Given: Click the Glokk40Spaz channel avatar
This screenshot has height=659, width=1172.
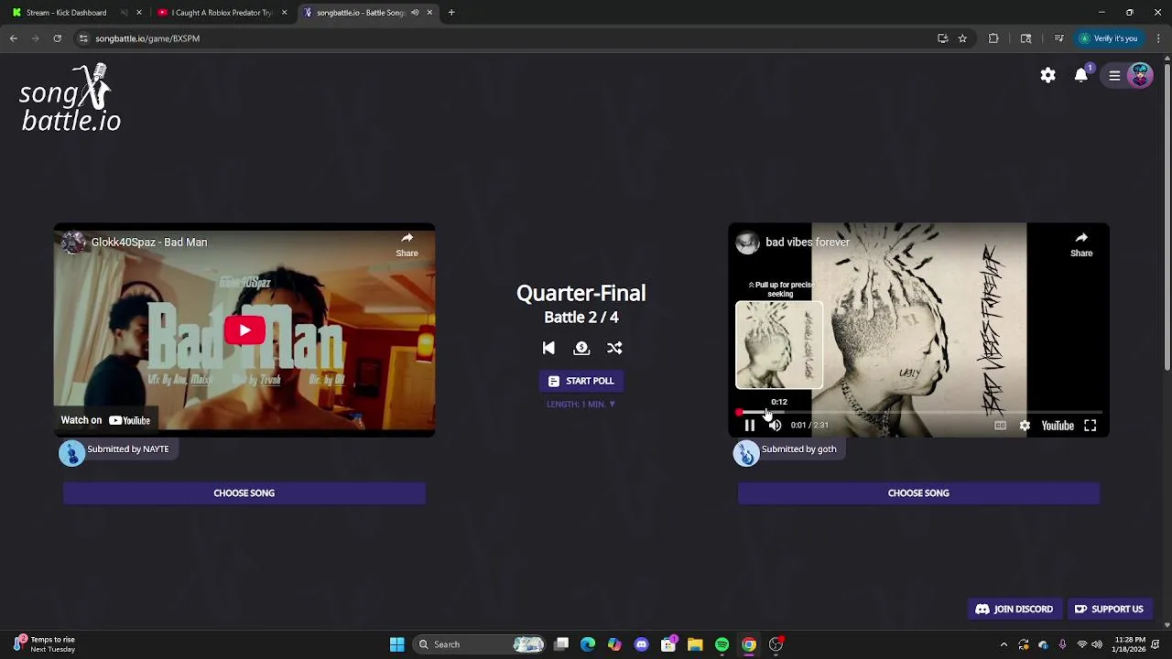Looking at the screenshot, I should [x=73, y=243].
